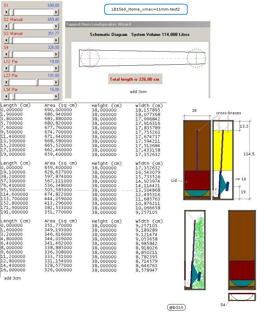Click the red dashed circle in schematic
Viewport: 272px width, 312px height.
(x=90, y=58)
